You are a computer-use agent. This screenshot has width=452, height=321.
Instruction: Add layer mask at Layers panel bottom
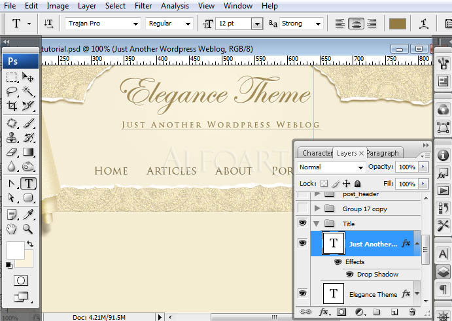click(341, 312)
